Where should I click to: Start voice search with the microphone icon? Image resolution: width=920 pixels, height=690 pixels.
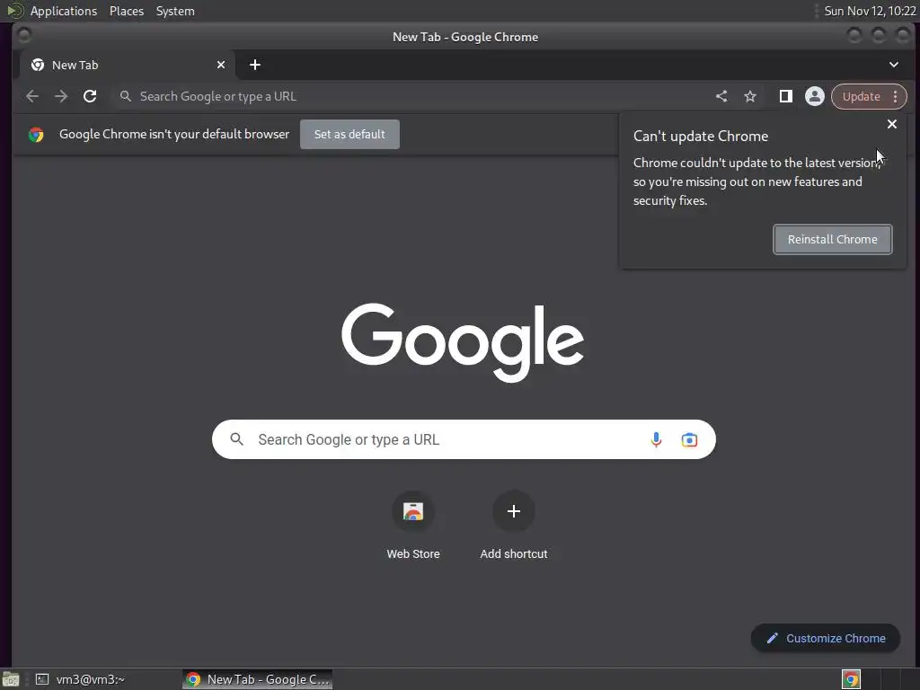[656, 439]
